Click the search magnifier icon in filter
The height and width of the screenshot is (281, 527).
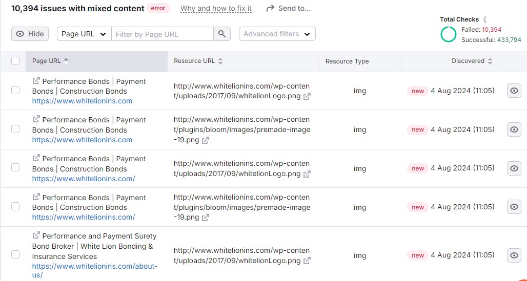click(x=221, y=34)
